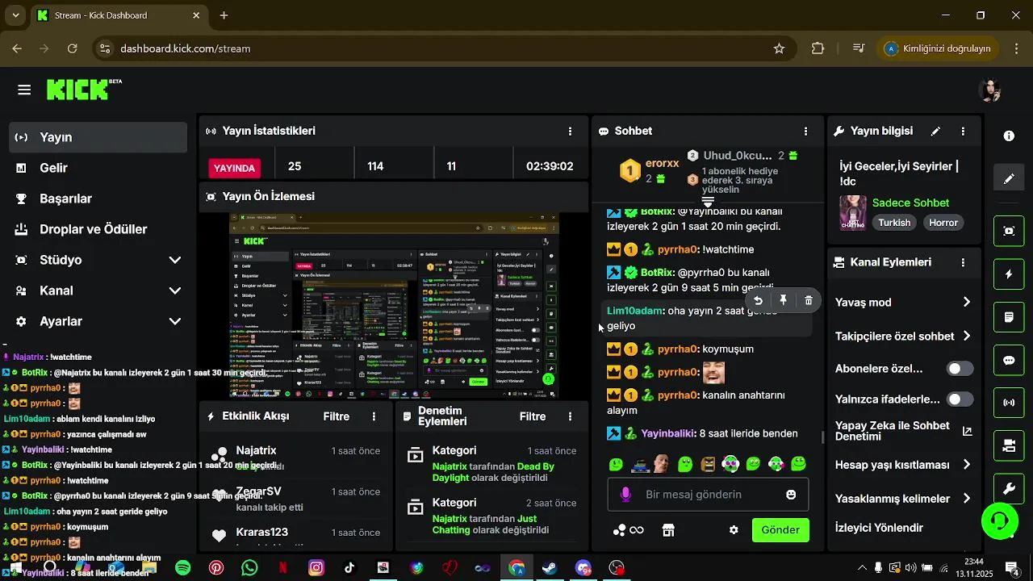Click green Gönder send button
Image resolution: width=1033 pixels, height=581 pixels.
pyautogui.click(x=780, y=530)
